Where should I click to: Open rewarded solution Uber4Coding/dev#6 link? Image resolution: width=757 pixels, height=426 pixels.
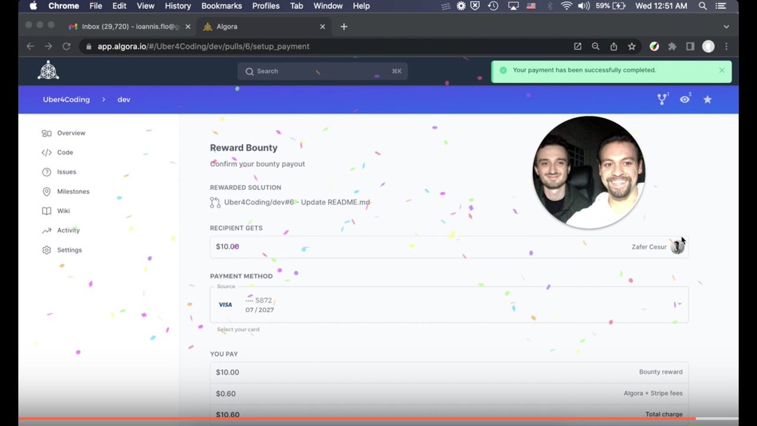coord(297,202)
